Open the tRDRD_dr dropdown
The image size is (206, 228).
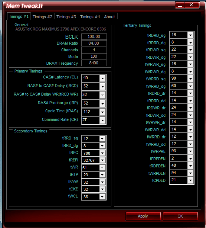pyautogui.click(x=190, y=93)
